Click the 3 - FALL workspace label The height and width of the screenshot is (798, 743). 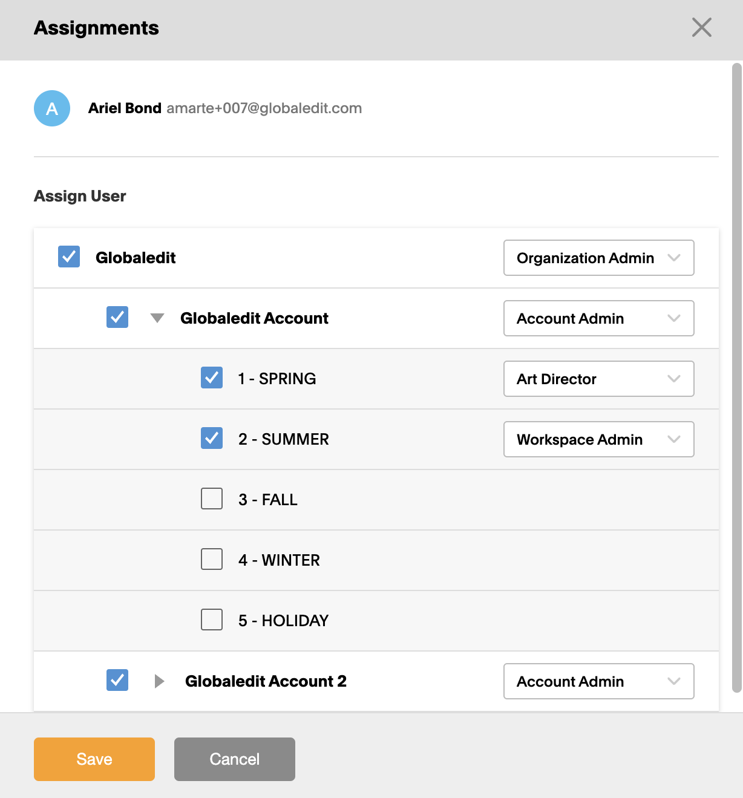(x=268, y=500)
